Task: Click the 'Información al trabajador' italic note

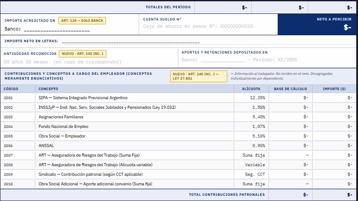Action: [282, 76]
